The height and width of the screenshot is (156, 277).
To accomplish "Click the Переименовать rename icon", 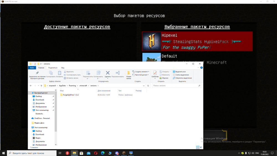I will click(118, 73).
